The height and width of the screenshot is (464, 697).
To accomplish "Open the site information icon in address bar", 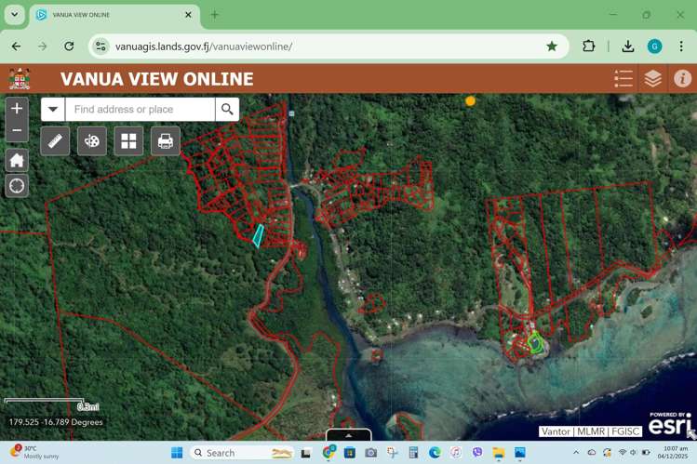I will pyautogui.click(x=101, y=46).
